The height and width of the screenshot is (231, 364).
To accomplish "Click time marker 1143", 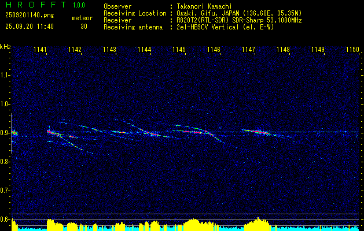I will [109, 49].
